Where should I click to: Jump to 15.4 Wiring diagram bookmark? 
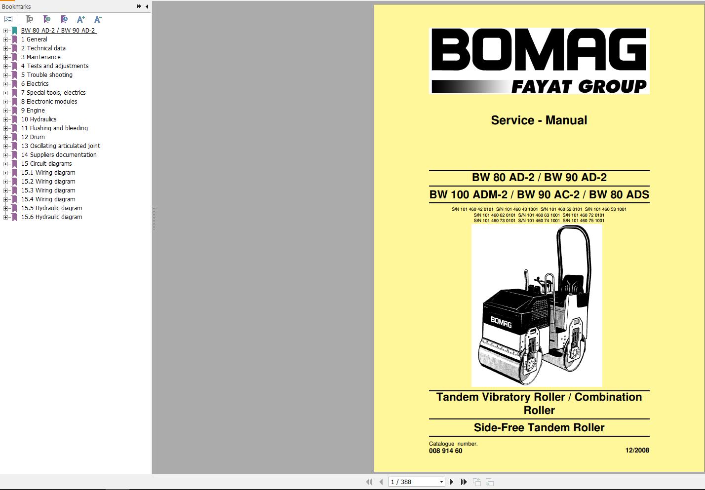click(x=48, y=199)
